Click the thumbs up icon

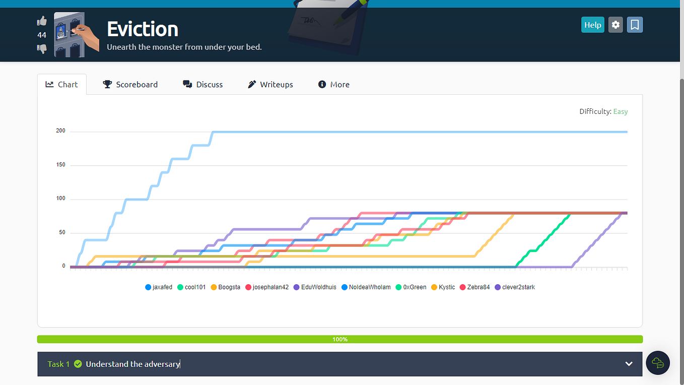(42, 21)
